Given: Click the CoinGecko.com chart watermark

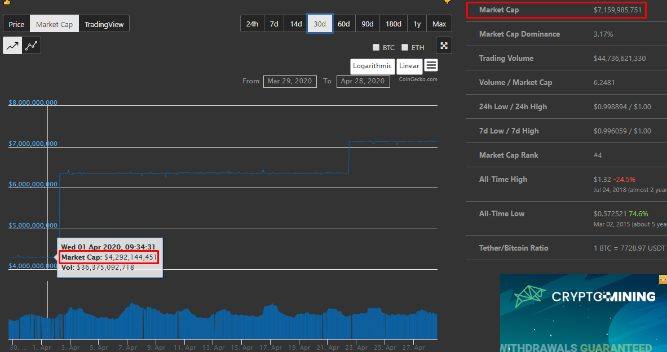Looking at the screenshot, I should (x=418, y=79).
